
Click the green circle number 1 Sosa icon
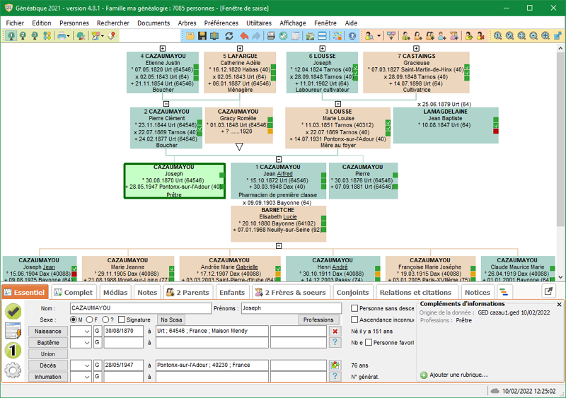(13, 351)
